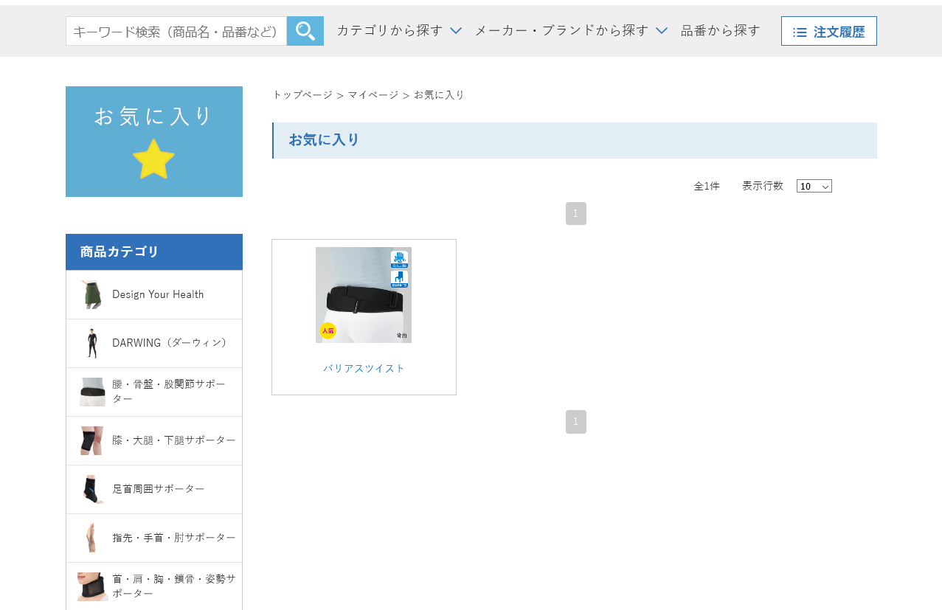Click waist supporter category thumbnail

click(x=92, y=392)
